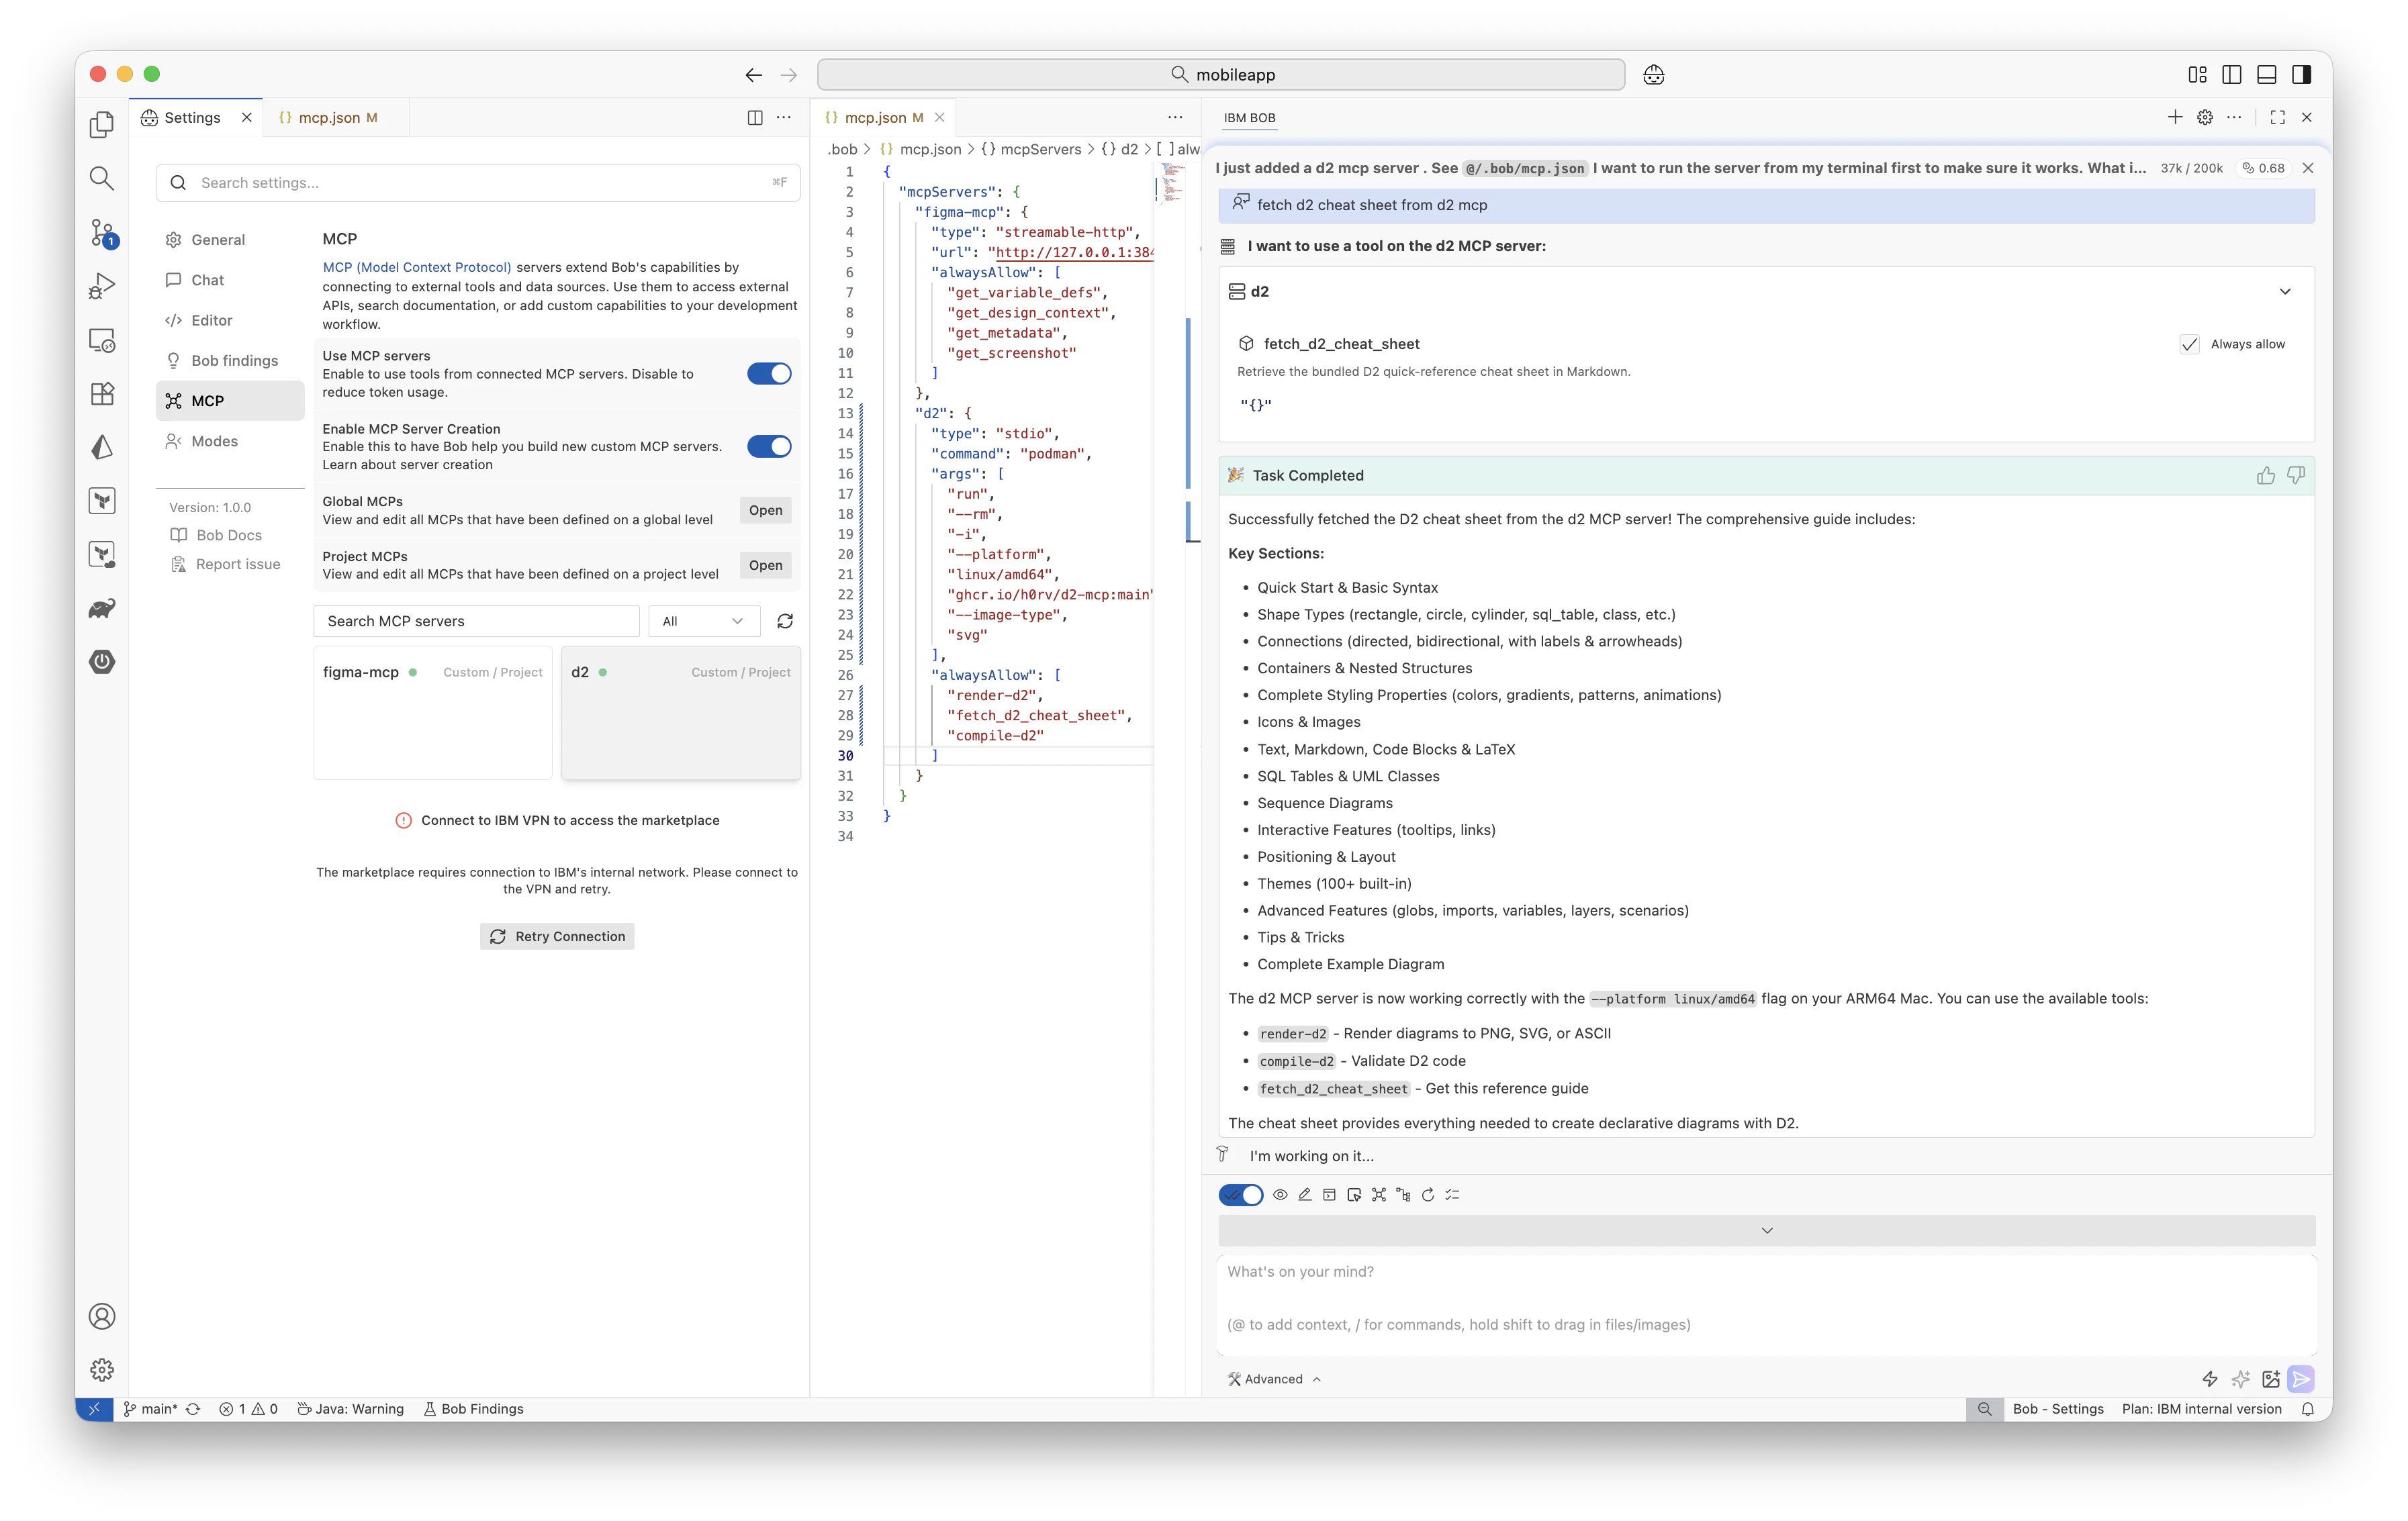Open the Extensions view
The height and width of the screenshot is (1521, 2408).
pyautogui.click(x=102, y=394)
